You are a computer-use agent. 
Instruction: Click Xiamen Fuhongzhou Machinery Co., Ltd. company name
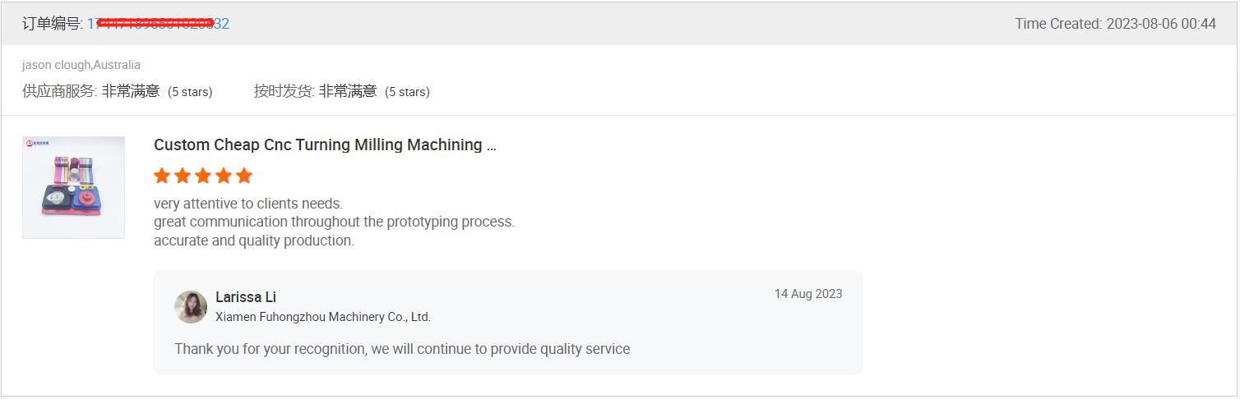pos(323,317)
